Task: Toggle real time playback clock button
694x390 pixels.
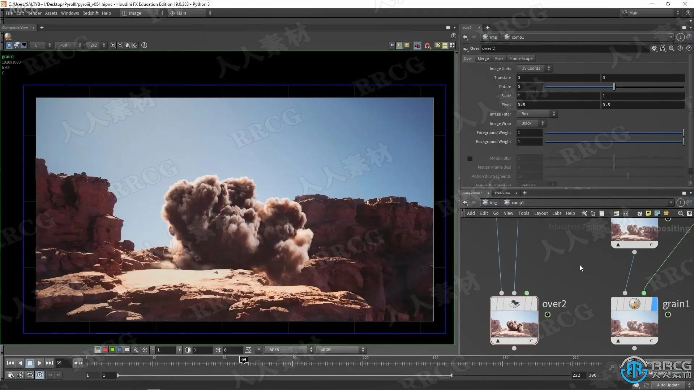Action: (x=39, y=375)
